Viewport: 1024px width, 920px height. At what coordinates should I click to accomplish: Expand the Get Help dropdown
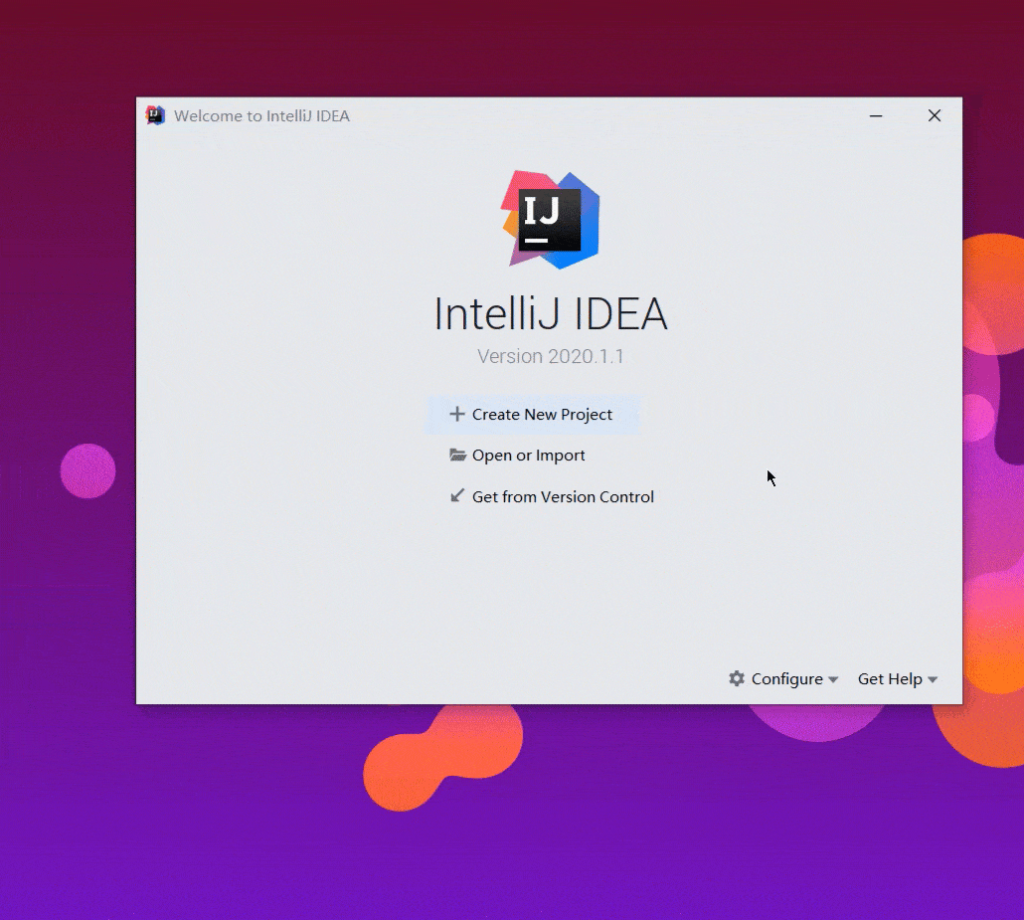coord(898,679)
